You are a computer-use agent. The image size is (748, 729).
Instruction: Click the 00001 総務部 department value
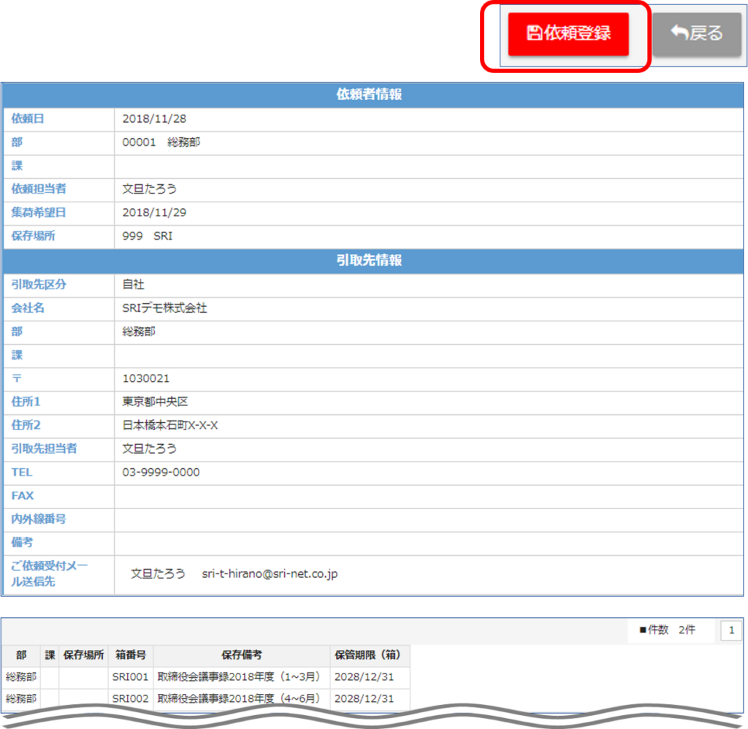click(161, 142)
